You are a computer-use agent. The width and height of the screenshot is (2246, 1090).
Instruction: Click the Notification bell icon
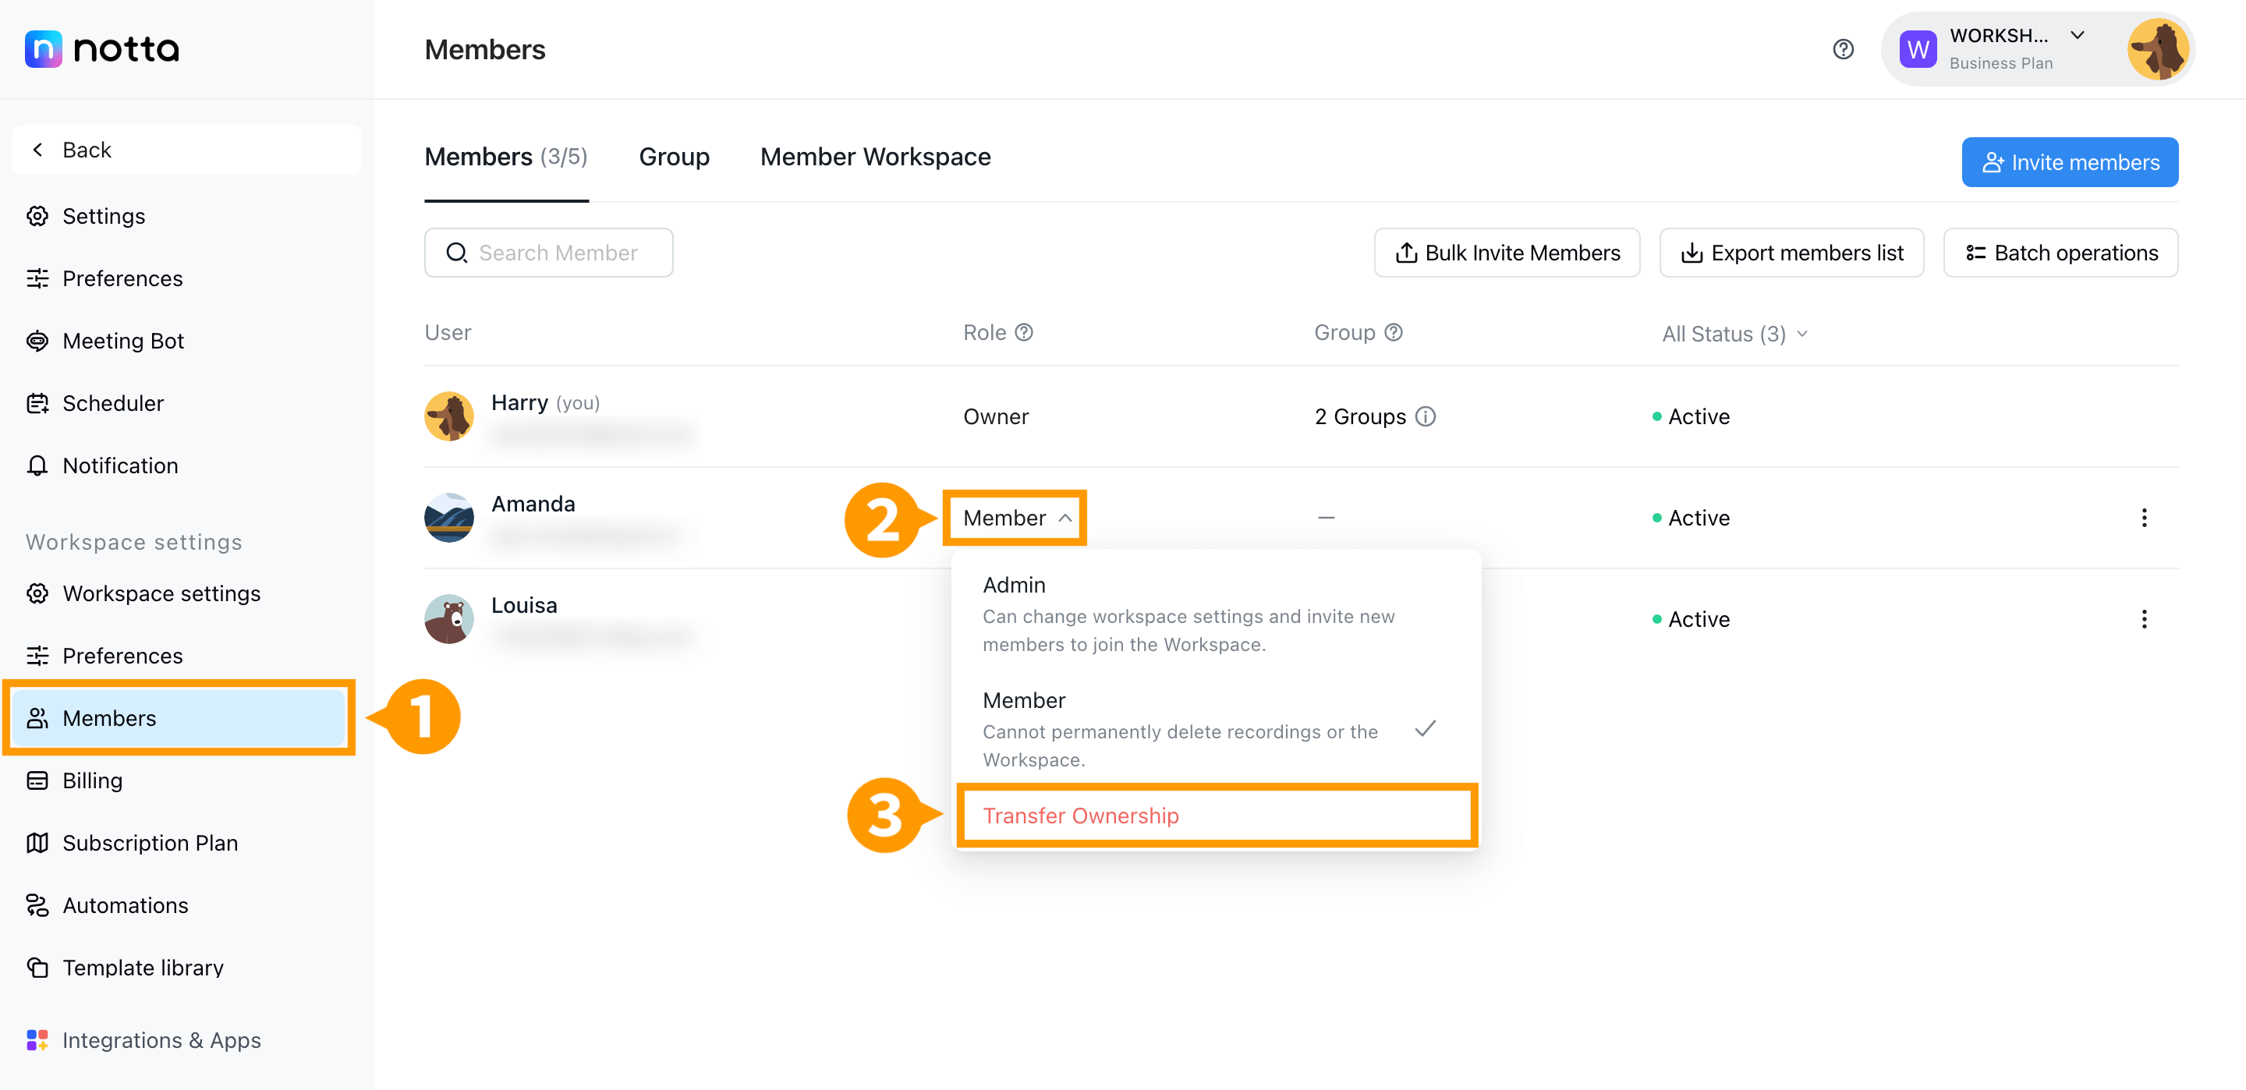[x=37, y=465]
